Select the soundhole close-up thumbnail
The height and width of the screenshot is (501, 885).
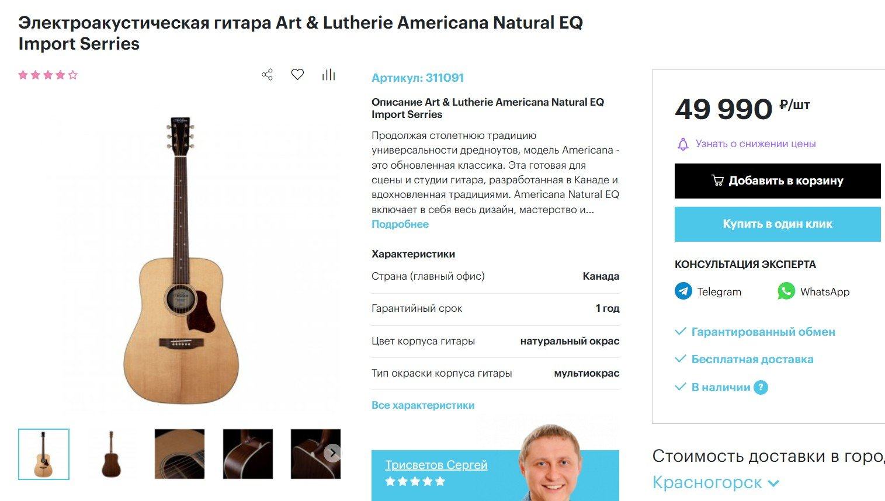[179, 454]
